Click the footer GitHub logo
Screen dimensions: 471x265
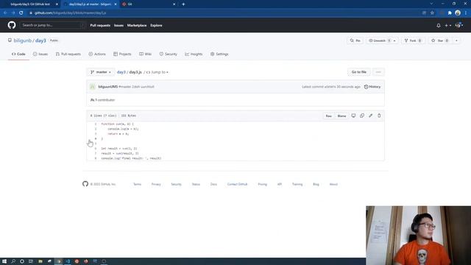pos(85,184)
